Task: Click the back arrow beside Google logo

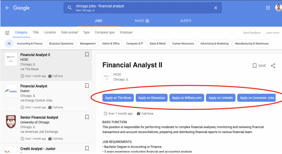Action: [7, 8]
